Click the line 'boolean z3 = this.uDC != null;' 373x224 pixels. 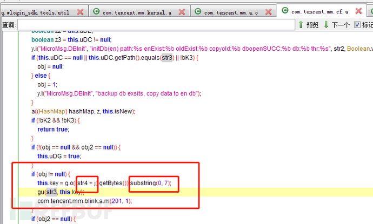coord(71,39)
